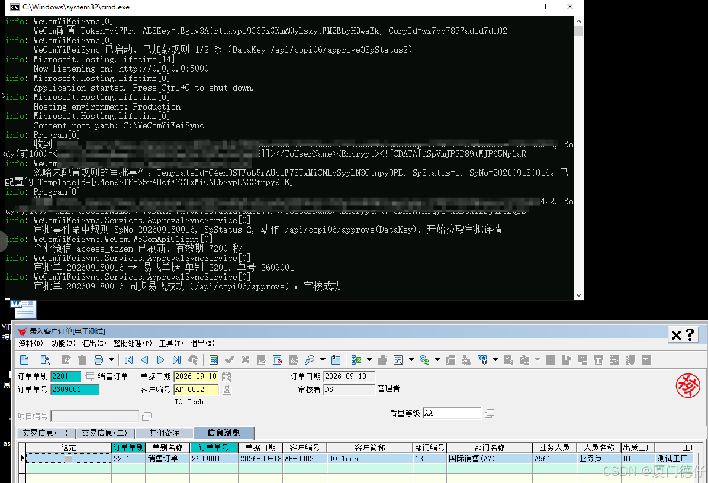This screenshot has width=708, height=483.
Task: Click the 订单日期 date field
Action: point(349,376)
